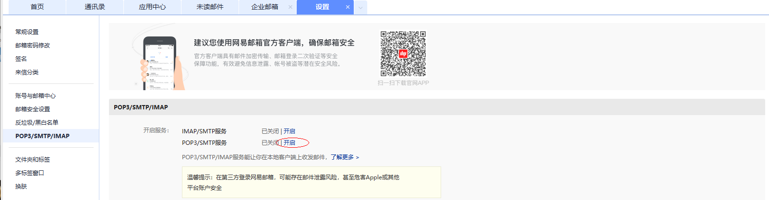Close the 设置 tab

(x=348, y=7)
